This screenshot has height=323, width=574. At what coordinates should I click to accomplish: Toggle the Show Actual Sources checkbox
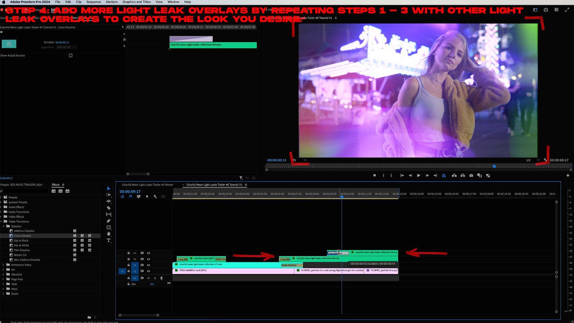70,56
